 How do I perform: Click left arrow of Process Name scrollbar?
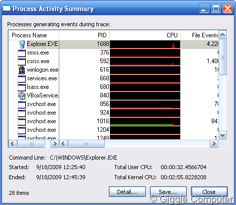[13, 144]
